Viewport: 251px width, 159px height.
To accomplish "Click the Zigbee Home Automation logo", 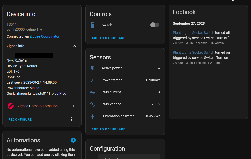I will [x=10, y=106].
